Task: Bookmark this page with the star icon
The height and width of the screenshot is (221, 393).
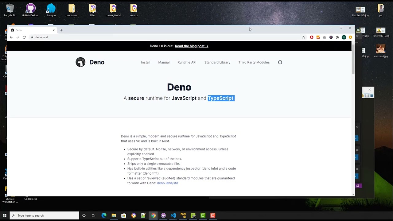Action: [x=304, y=37]
